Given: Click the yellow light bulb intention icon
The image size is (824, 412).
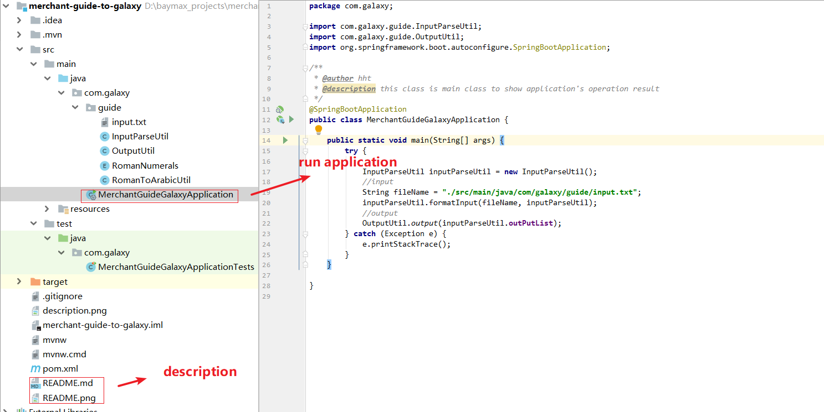Looking at the screenshot, I should click(319, 130).
